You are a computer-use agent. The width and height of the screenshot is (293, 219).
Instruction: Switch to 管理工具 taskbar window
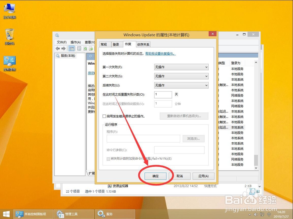point(74,214)
